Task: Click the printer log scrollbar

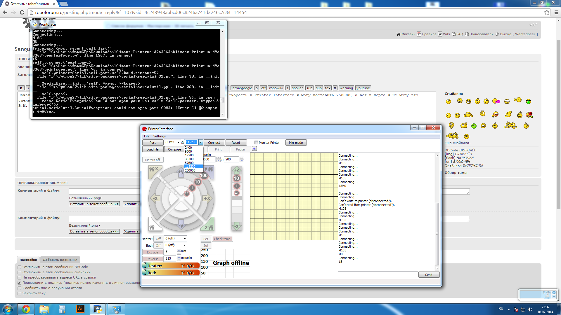Action: pyautogui.click(x=437, y=233)
